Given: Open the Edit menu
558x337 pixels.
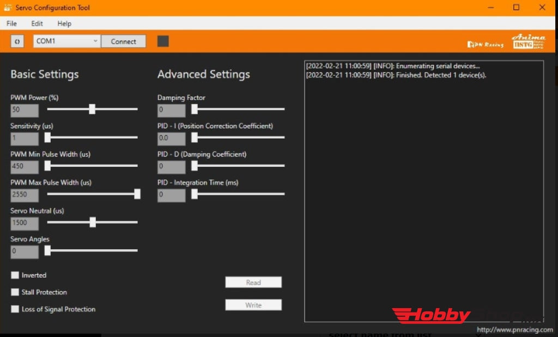Looking at the screenshot, I should pyautogui.click(x=37, y=23).
